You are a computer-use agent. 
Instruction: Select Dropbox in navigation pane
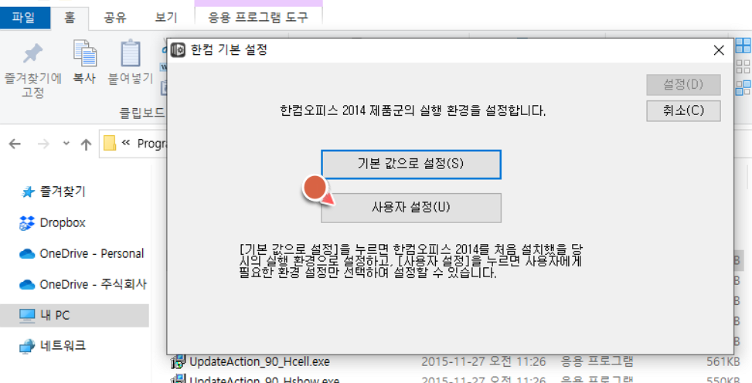click(63, 222)
